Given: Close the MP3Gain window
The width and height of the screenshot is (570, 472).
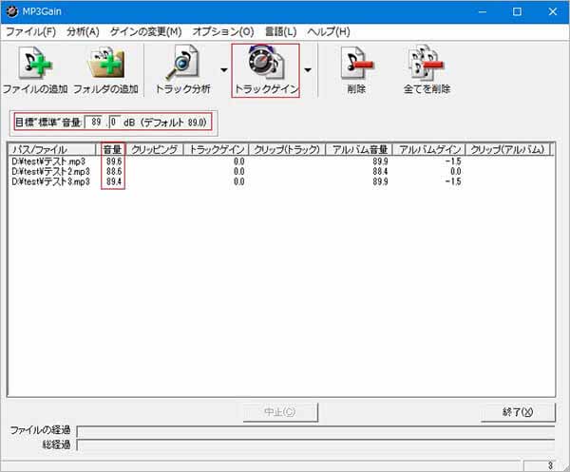Looking at the screenshot, I should [x=553, y=11].
